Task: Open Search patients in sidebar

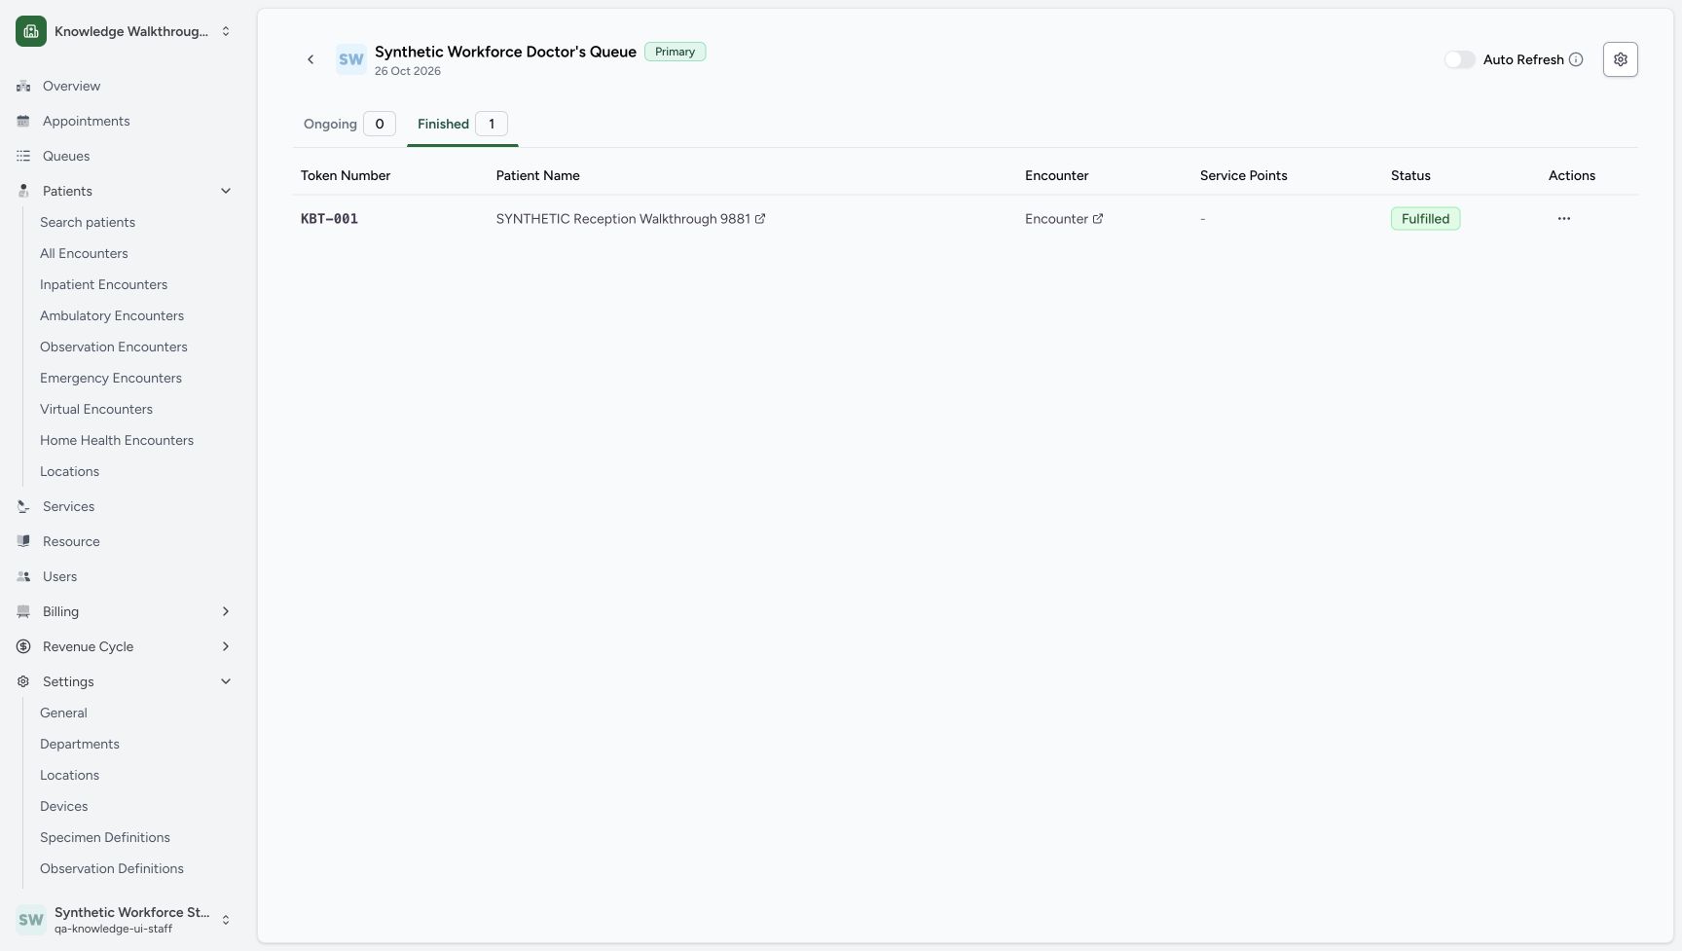Action: click(x=88, y=222)
